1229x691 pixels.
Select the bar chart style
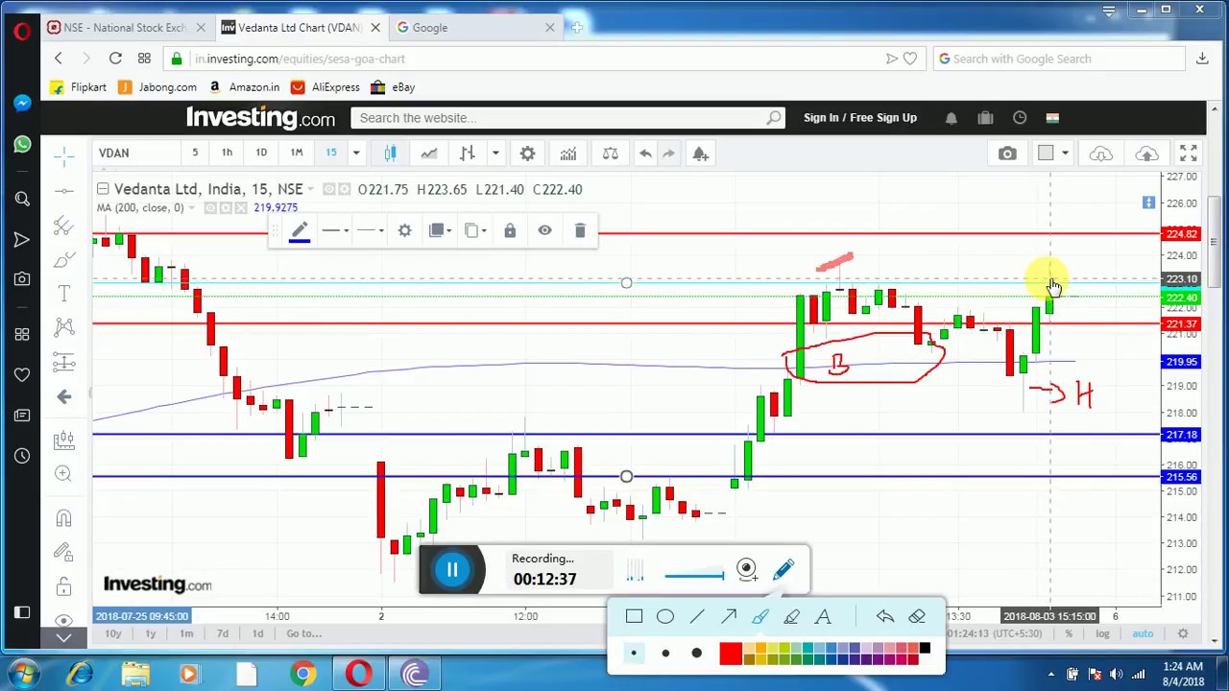coord(467,154)
